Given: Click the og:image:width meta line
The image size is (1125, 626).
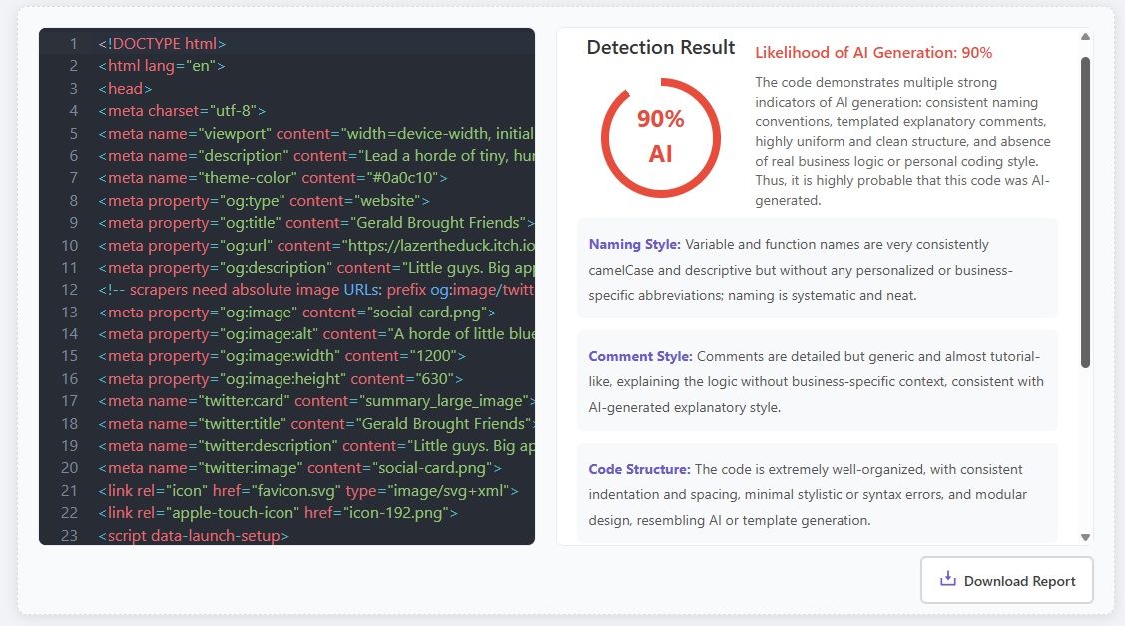Looking at the screenshot, I should pyautogui.click(x=281, y=356).
